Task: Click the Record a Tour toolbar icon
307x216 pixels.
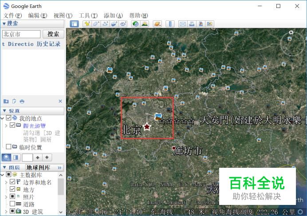Action: click(123, 24)
